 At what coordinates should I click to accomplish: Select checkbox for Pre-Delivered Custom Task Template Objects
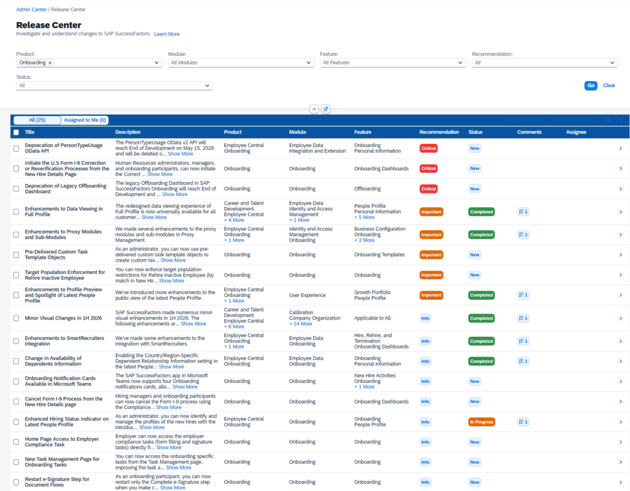[16, 255]
